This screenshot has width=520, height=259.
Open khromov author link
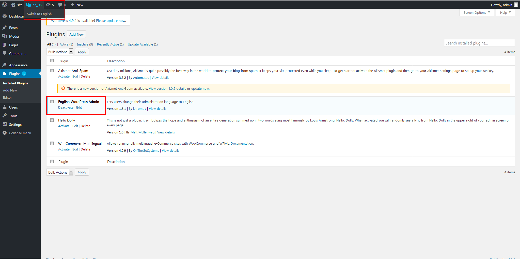tap(140, 109)
